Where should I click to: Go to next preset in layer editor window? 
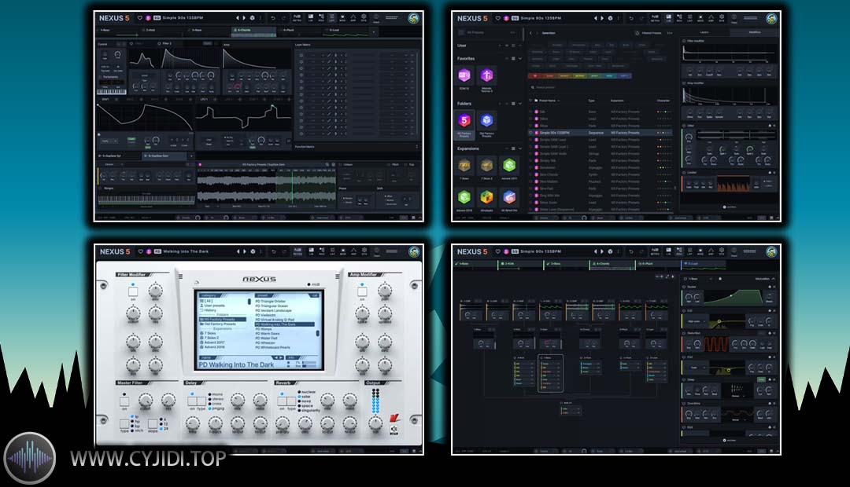pos(244,18)
